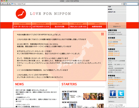Image resolution: width=139 pixels, height=108 pixels.
Task: Click the plus add-bookmark button
Action: pyautogui.click(x=9, y=4)
